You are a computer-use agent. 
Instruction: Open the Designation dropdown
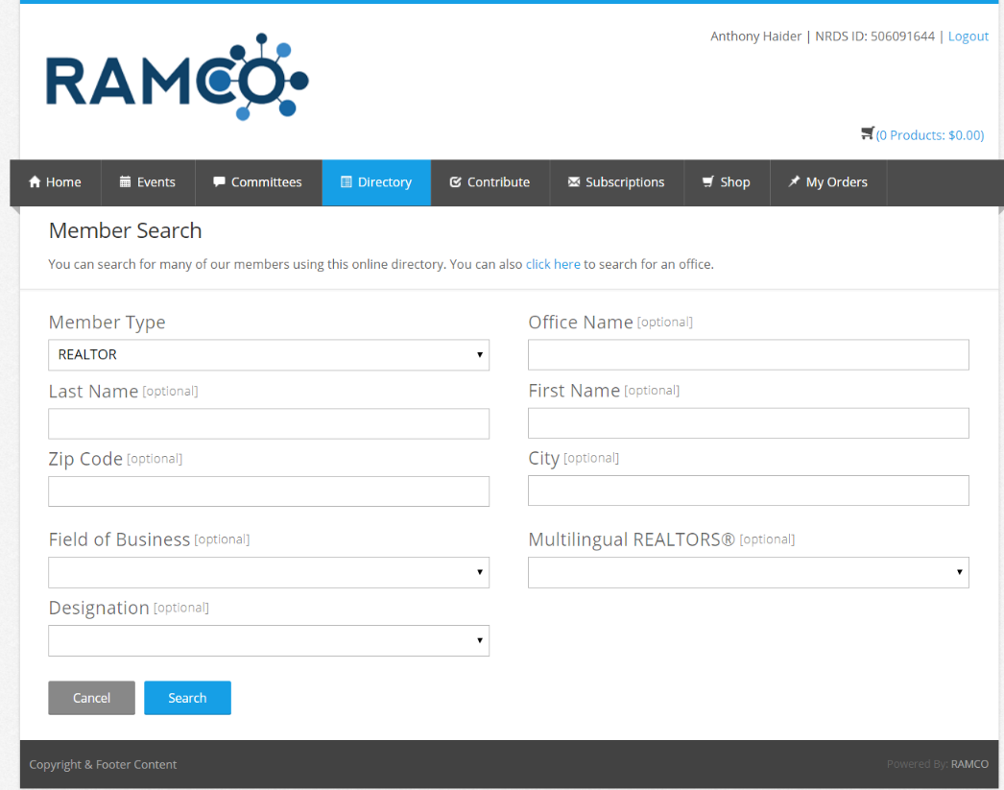click(269, 640)
